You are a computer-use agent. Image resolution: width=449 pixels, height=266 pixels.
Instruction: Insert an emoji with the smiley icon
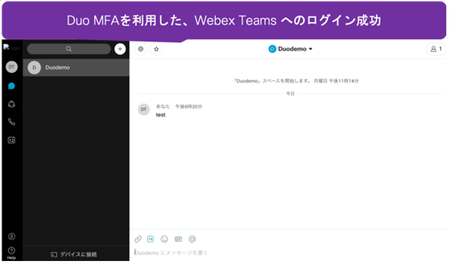[x=164, y=239]
